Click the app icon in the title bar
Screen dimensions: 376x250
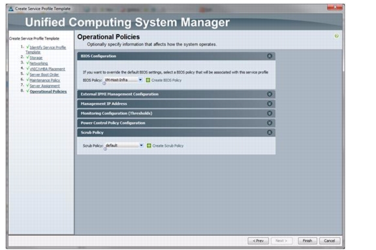click(x=11, y=9)
